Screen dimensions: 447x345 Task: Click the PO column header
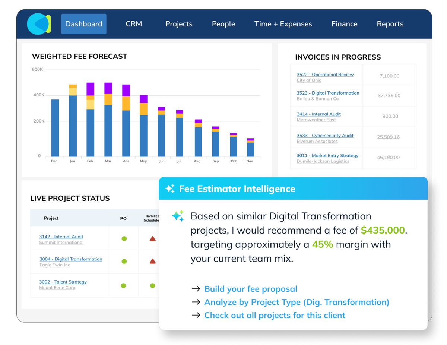tap(123, 219)
